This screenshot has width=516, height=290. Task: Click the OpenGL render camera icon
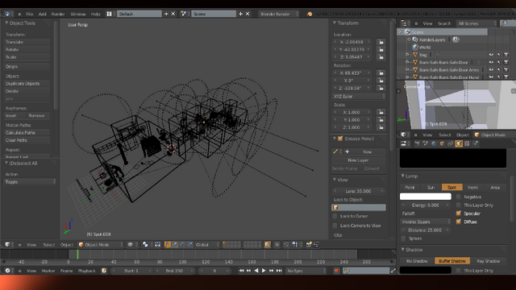309,244
